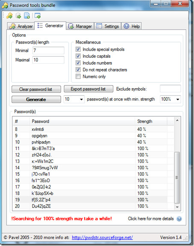Enable Numeric only checkbox
Image resolution: width=194 pixels, height=246 pixels.
pos(78,77)
